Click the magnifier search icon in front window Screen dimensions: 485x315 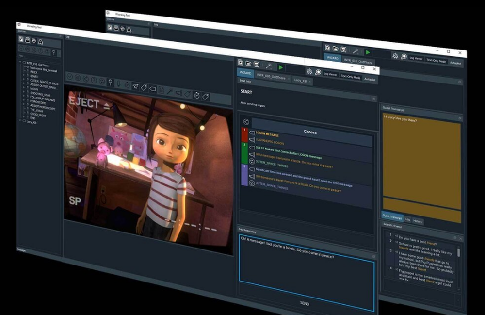318,72
